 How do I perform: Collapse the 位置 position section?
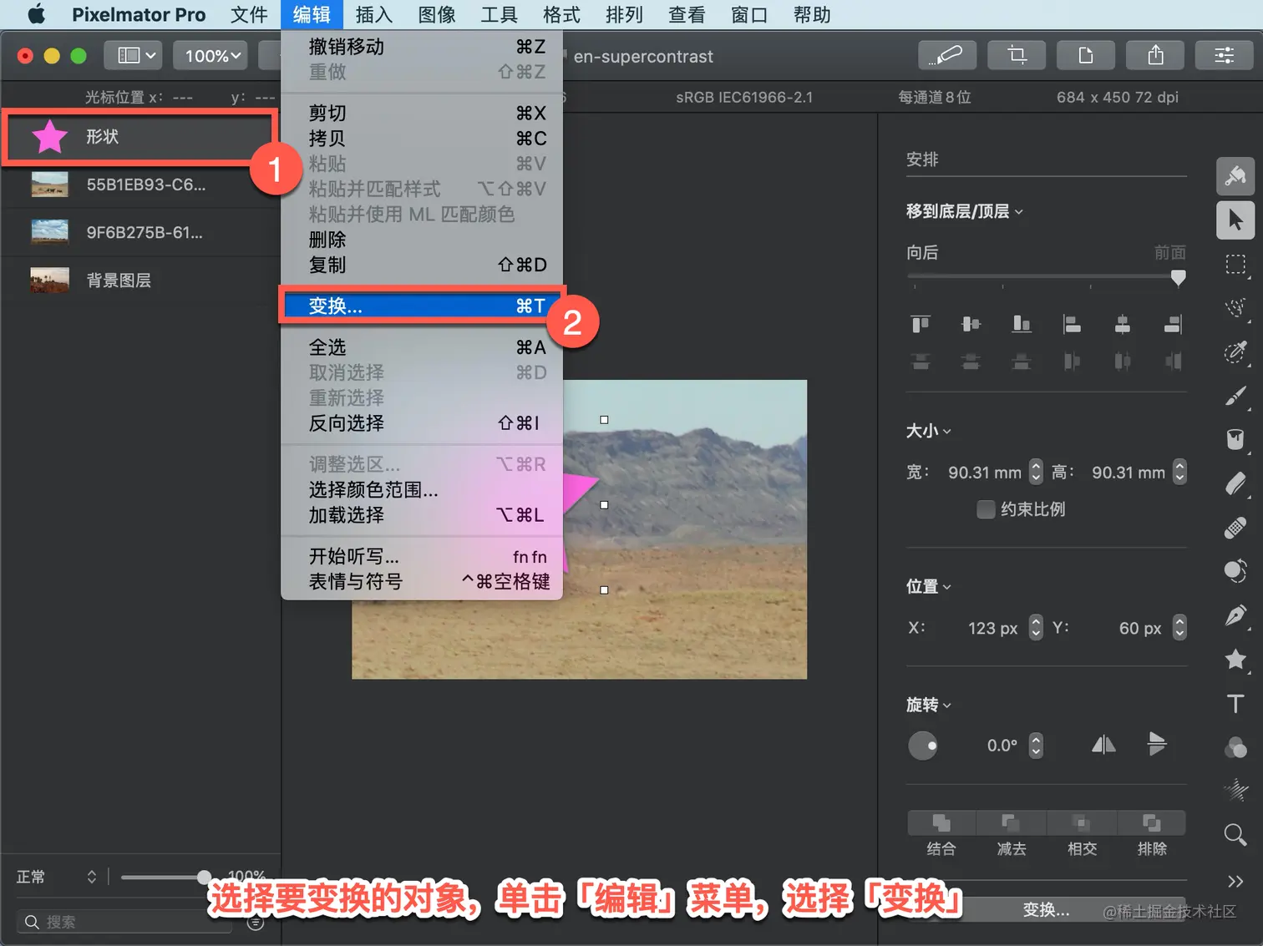coord(928,586)
